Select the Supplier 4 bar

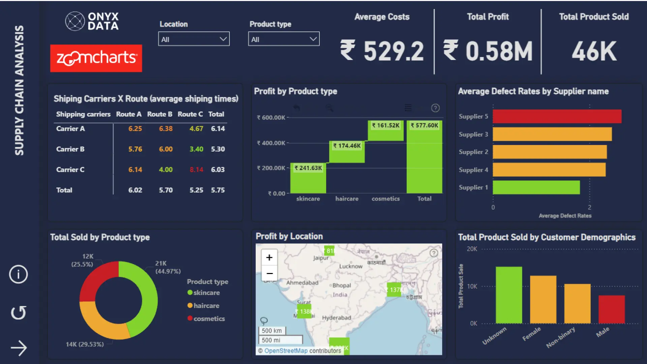(x=549, y=170)
